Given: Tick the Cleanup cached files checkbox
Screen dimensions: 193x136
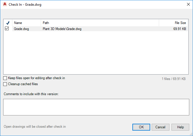Looking at the screenshot, I should tap(5, 84).
